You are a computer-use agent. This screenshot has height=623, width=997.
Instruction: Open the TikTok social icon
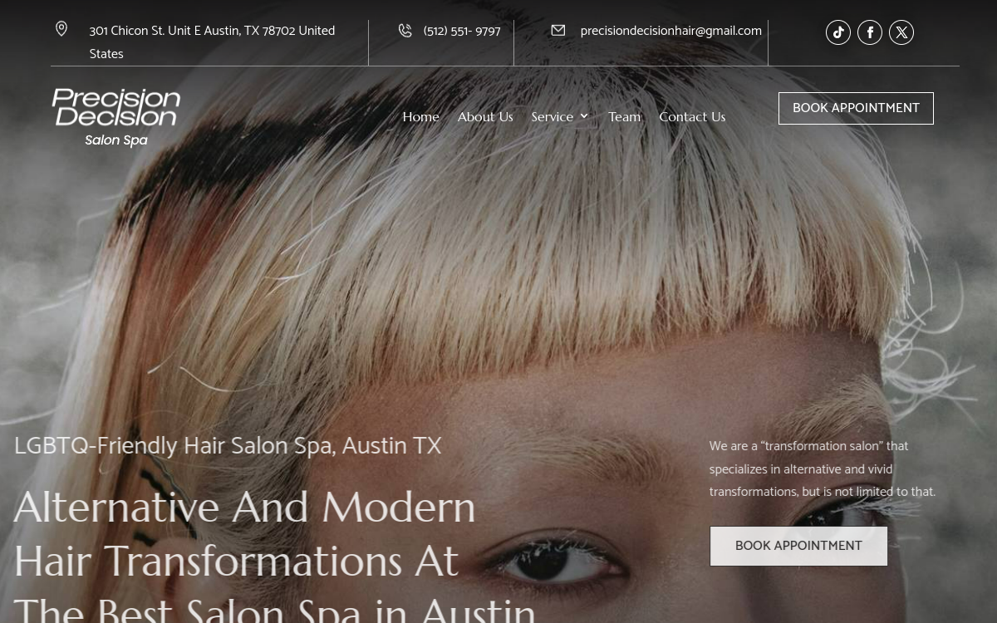coord(837,32)
